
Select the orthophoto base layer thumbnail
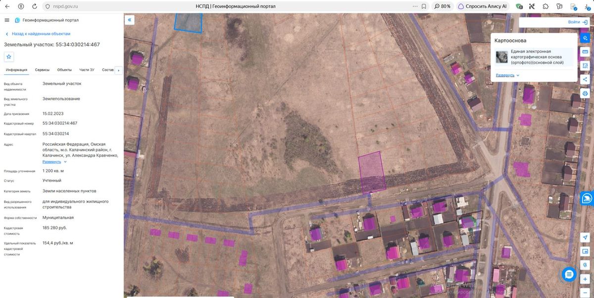tap(502, 57)
